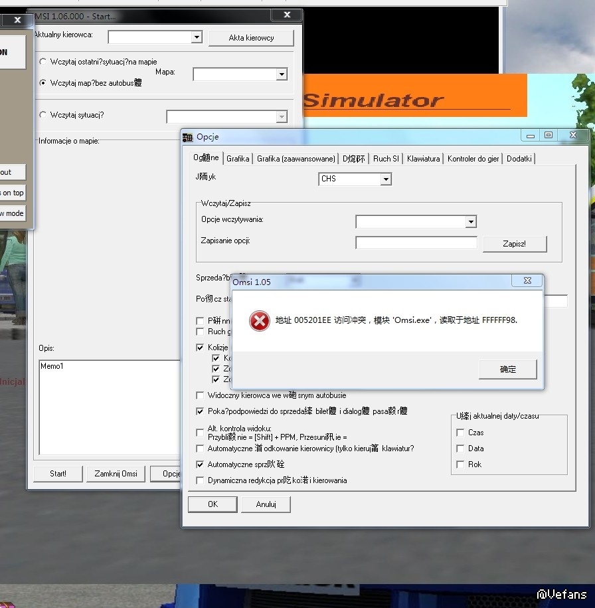
Task: Close the small window at left edge
Action: [17, 20]
